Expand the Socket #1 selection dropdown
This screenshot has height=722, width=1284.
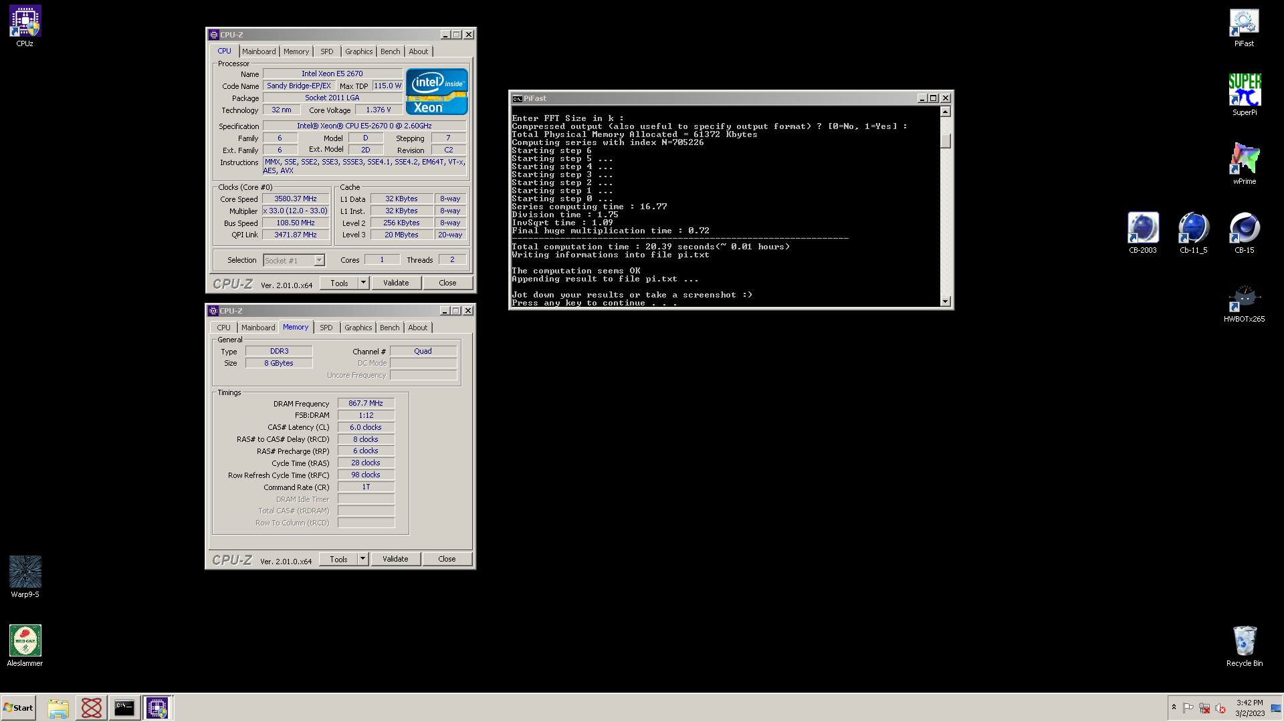click(319, 260)
